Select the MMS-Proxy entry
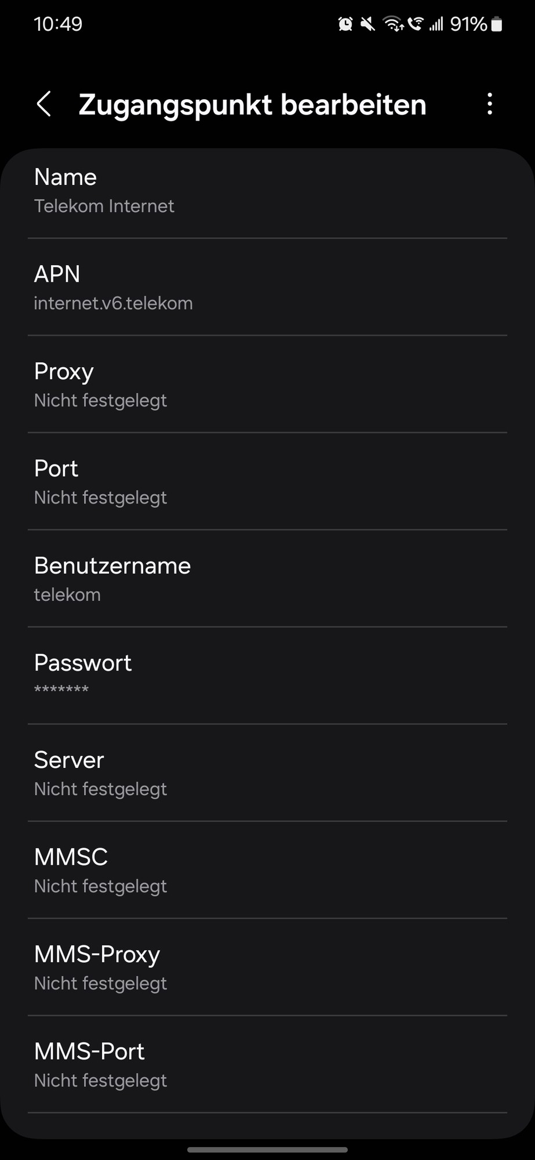 point(267,967)
